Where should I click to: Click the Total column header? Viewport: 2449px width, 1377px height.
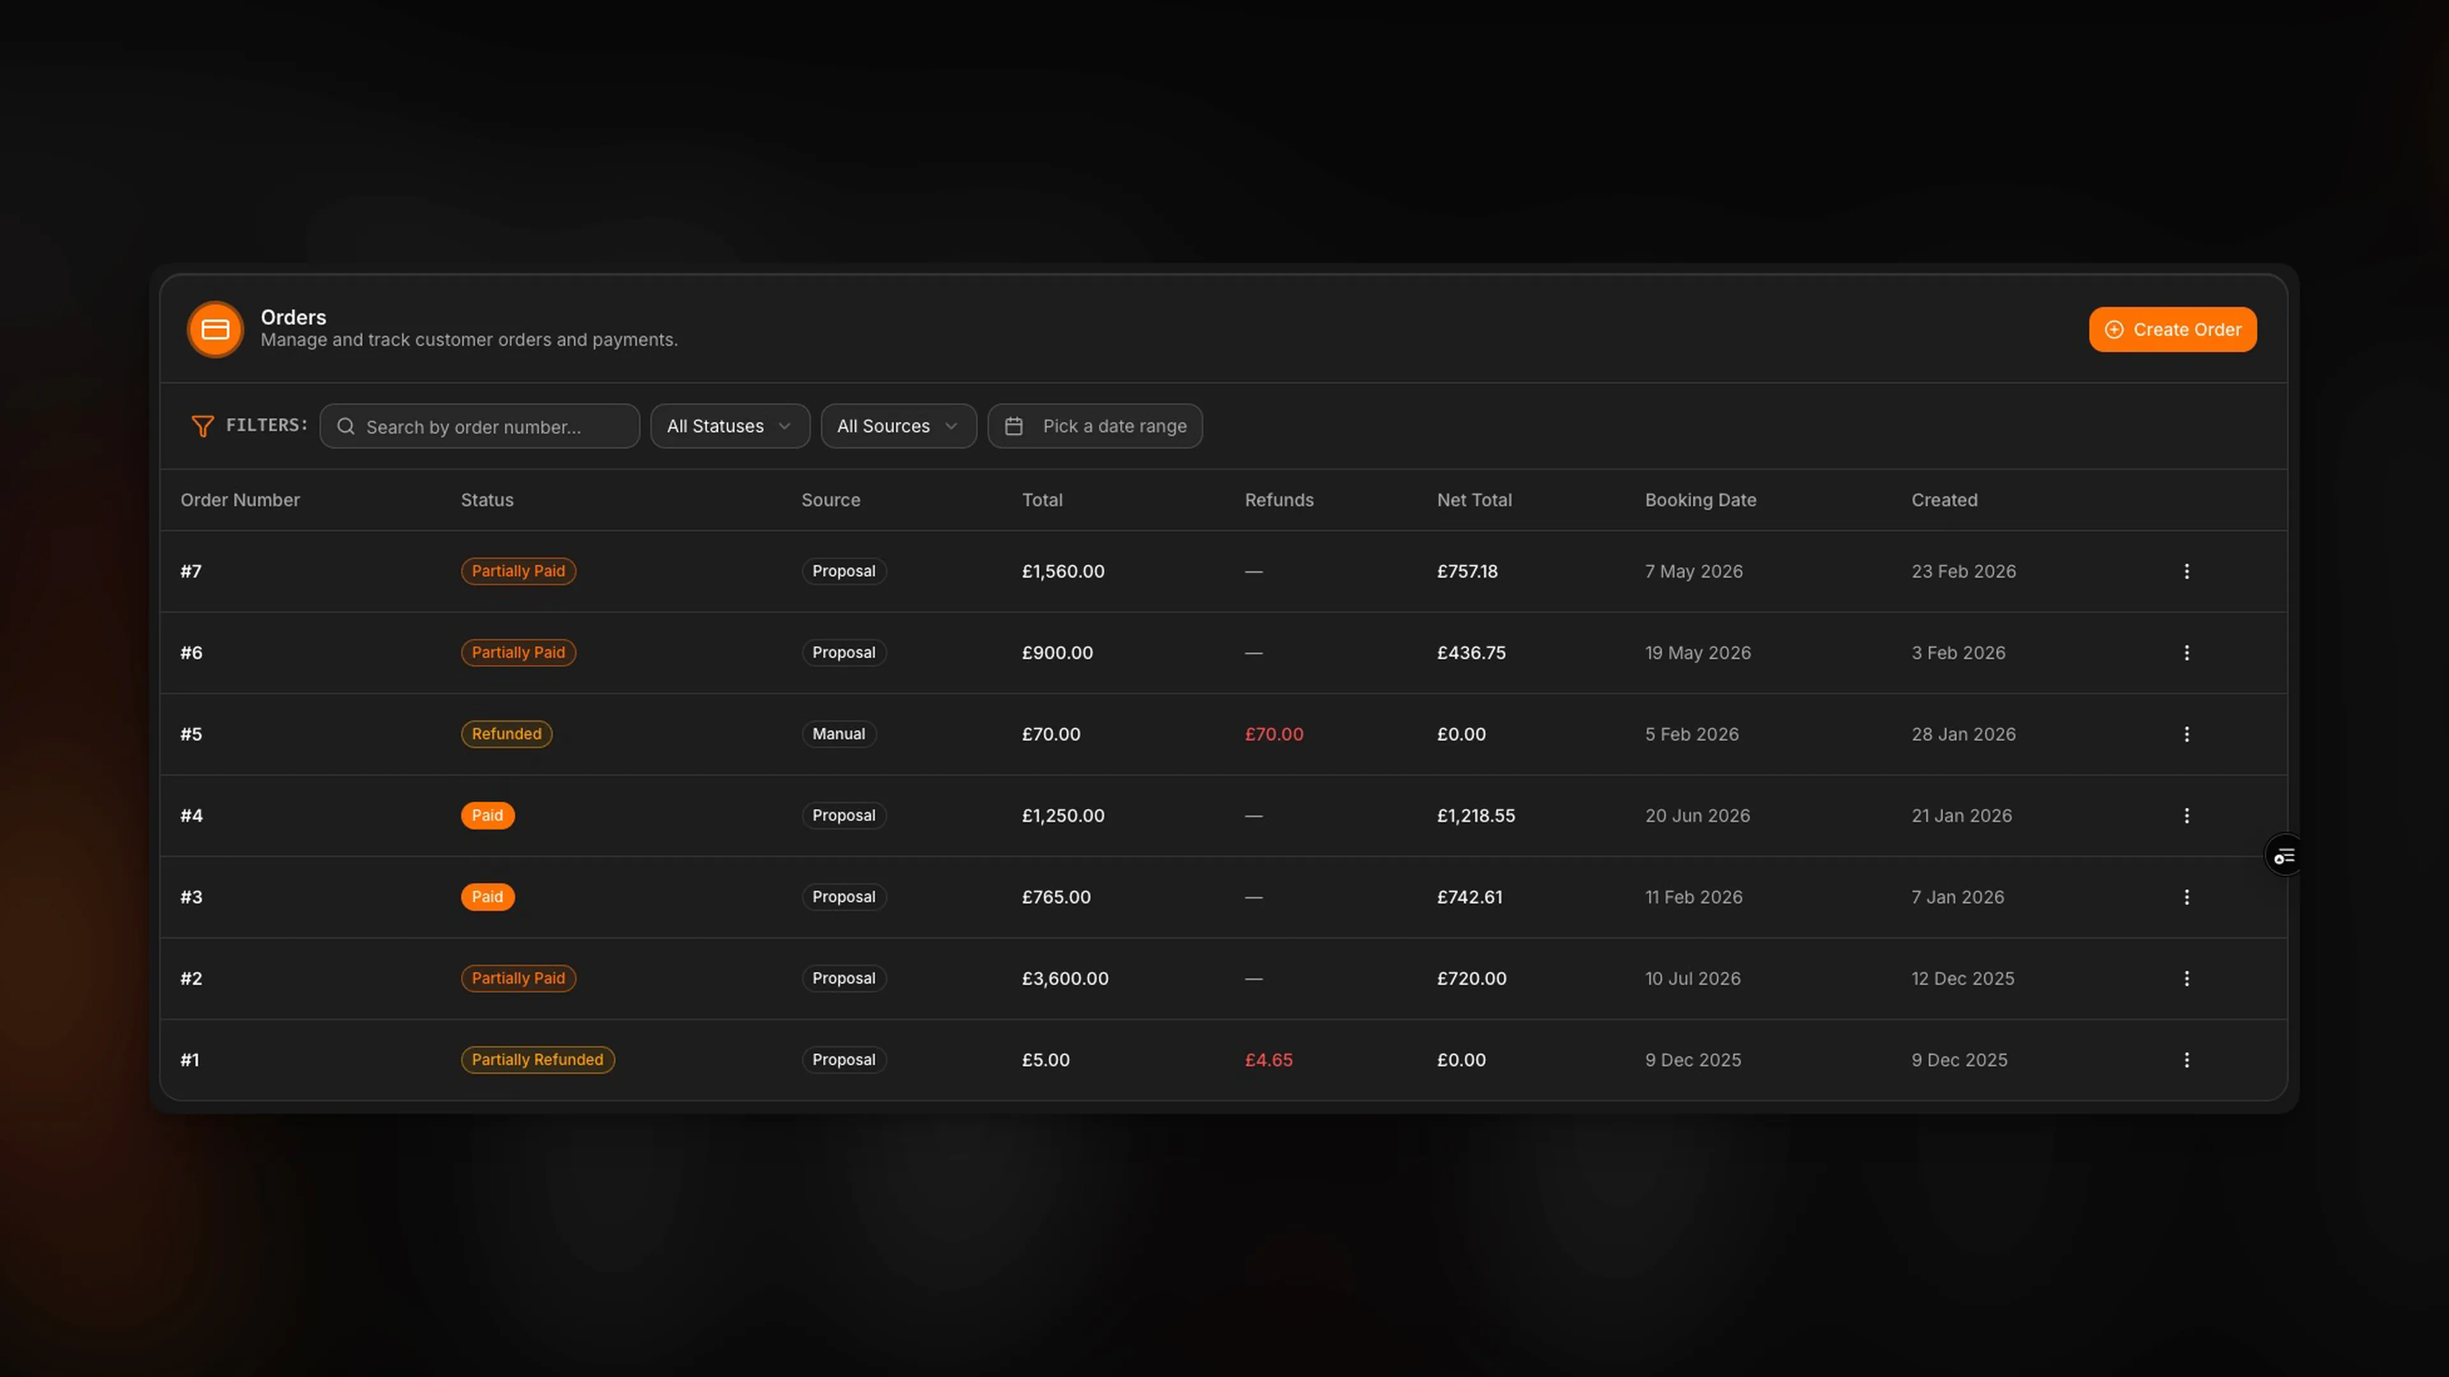1042,500
